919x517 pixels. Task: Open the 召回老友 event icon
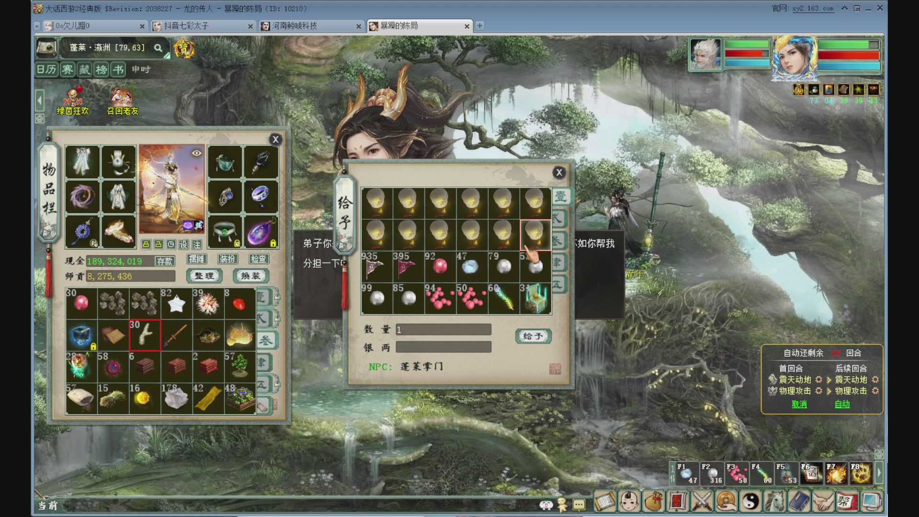(x=123, y=102)
